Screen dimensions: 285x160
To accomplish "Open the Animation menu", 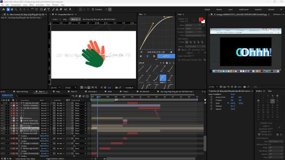I will point(40,5).
